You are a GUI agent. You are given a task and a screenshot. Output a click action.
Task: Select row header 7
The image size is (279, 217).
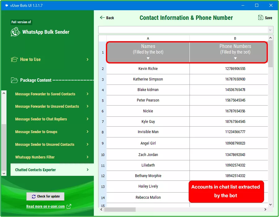[x=103, y=122]
